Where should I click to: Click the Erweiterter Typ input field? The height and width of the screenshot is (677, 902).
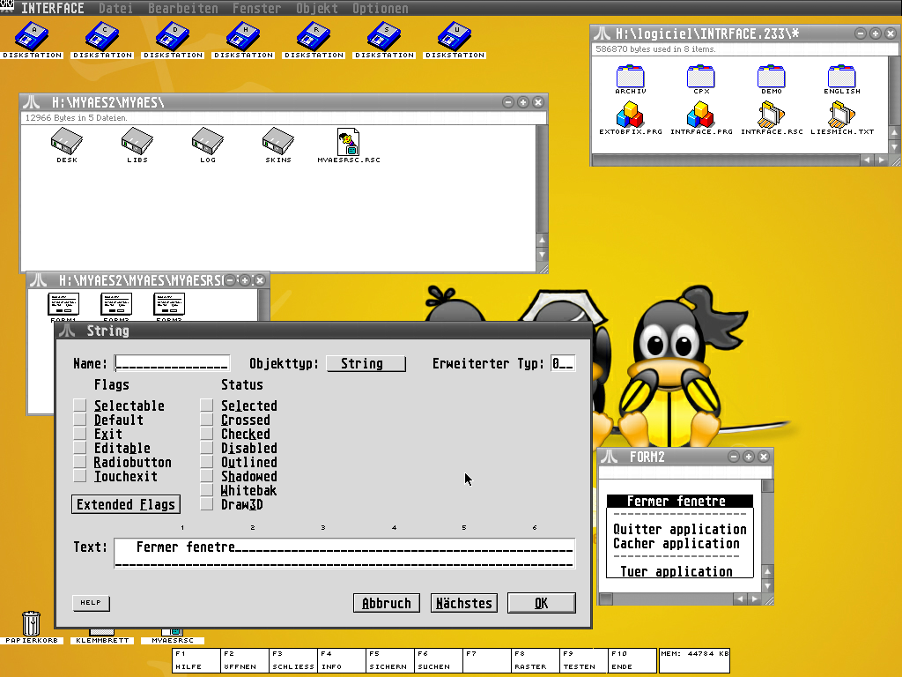pyautogui.click(x=563, y=363)
